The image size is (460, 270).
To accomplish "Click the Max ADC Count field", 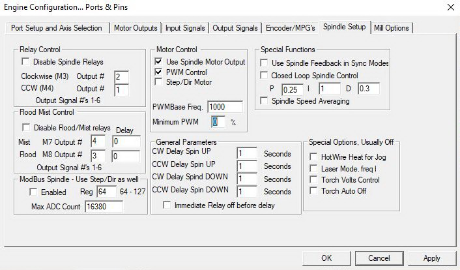I will 104,207.
